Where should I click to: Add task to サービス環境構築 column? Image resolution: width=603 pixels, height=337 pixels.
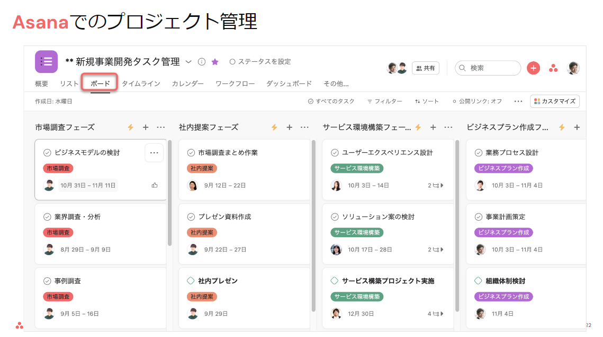coord(433,127)
